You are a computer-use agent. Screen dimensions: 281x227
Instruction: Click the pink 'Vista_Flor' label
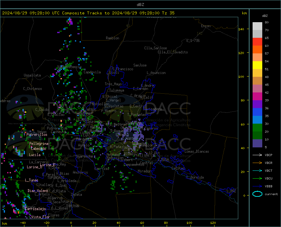[x=41, y=217]
